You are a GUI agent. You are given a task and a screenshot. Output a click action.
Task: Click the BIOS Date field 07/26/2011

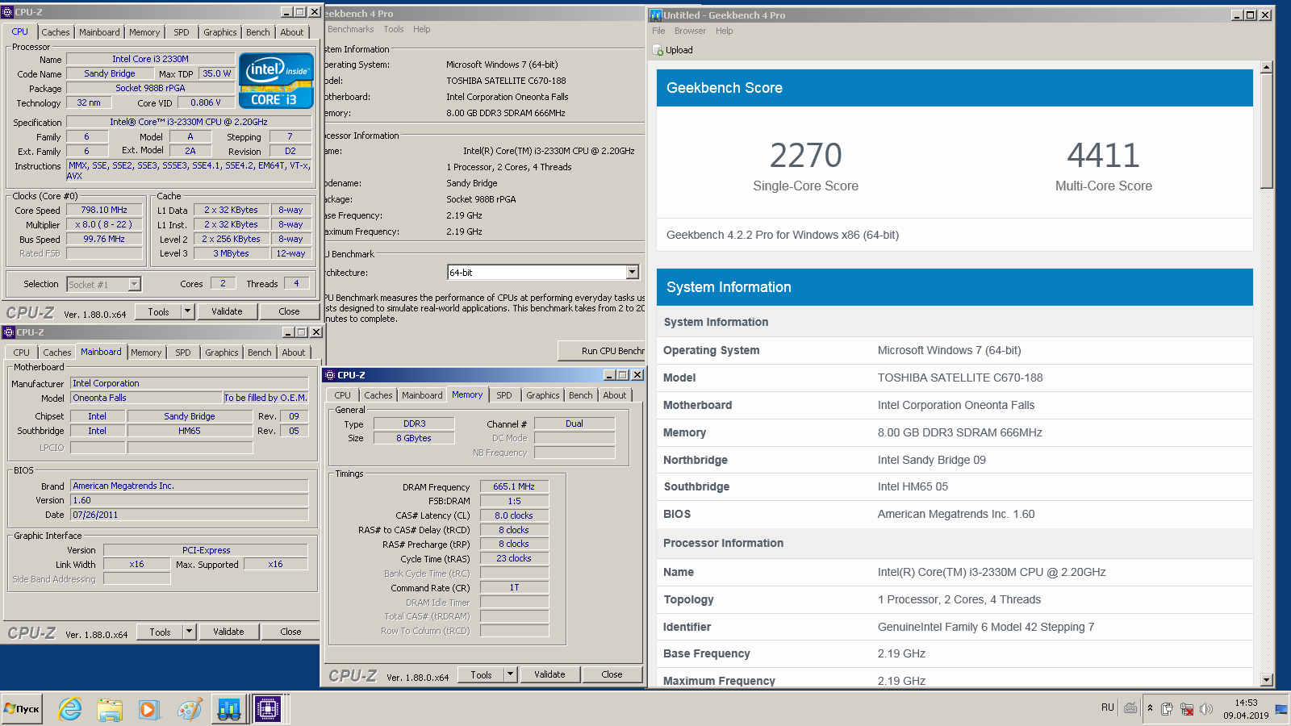tap(190, 515)
